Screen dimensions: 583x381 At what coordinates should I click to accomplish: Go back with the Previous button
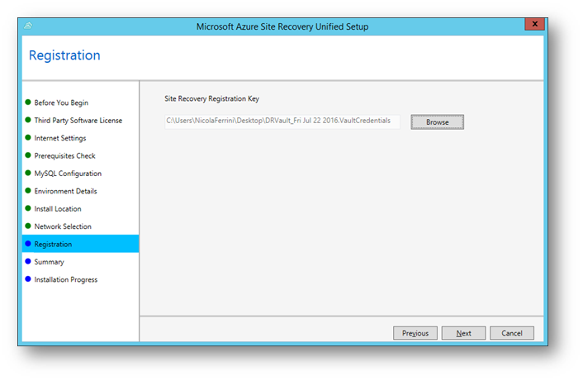(415, 333)
